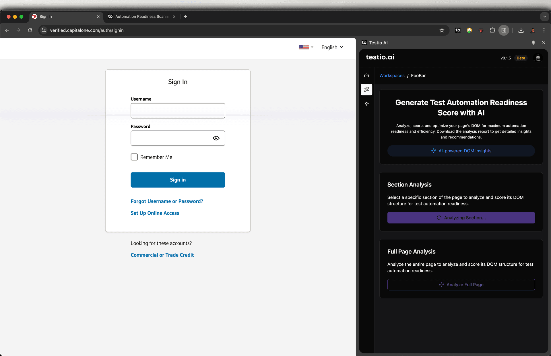Click Analyze Full Page button
This screenshot has height=356, width=551.
(461, 285)
